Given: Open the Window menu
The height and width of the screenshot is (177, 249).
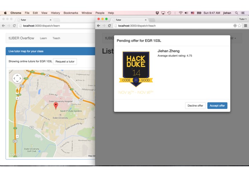Looking at the screenshot, I should point(87,13).
